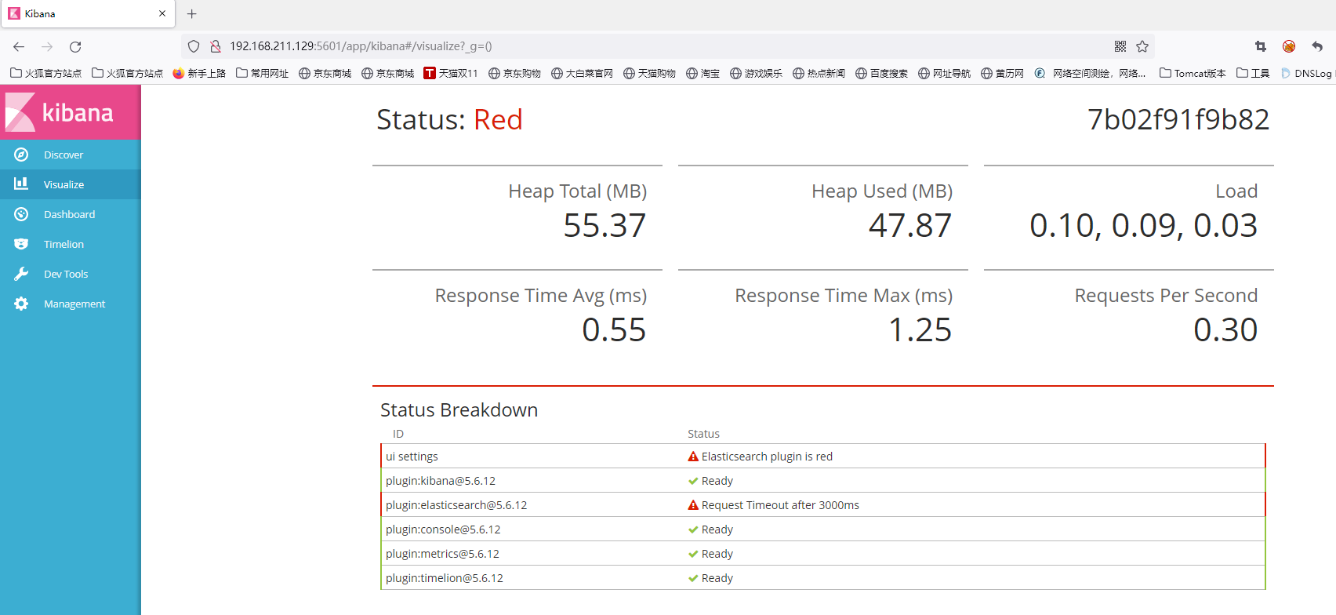Open a new browser tab
Image resolution: width=1336 pixels, height=615 pixels.
click(192, 13)
